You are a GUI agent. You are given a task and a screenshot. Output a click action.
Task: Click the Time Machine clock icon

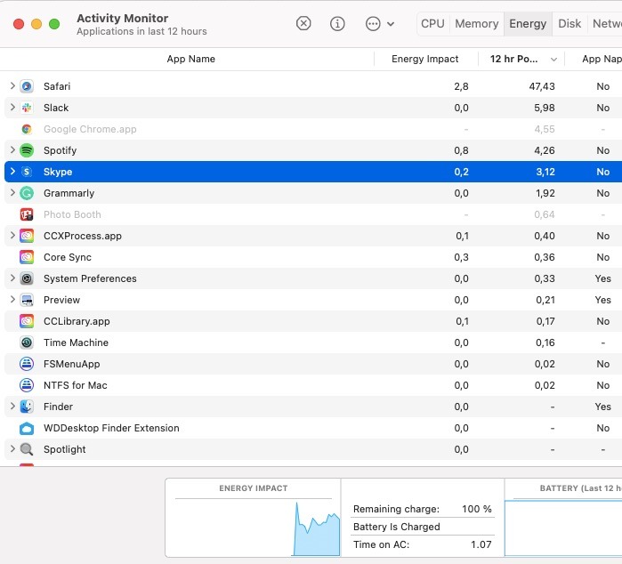(x=27, y=342)
